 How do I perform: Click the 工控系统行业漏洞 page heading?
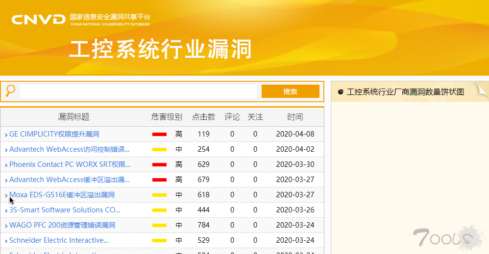[x=161, y=49]
